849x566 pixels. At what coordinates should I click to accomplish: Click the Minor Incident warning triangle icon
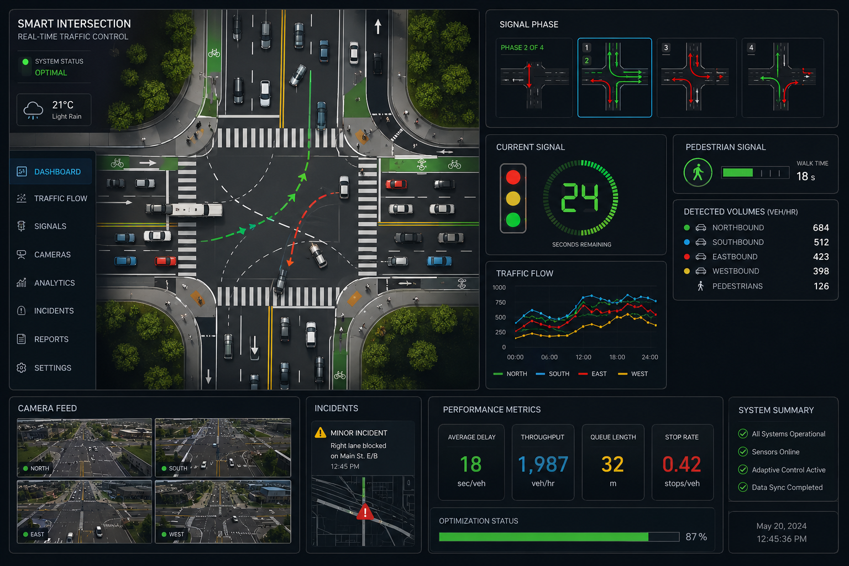(x=320, y=433)
